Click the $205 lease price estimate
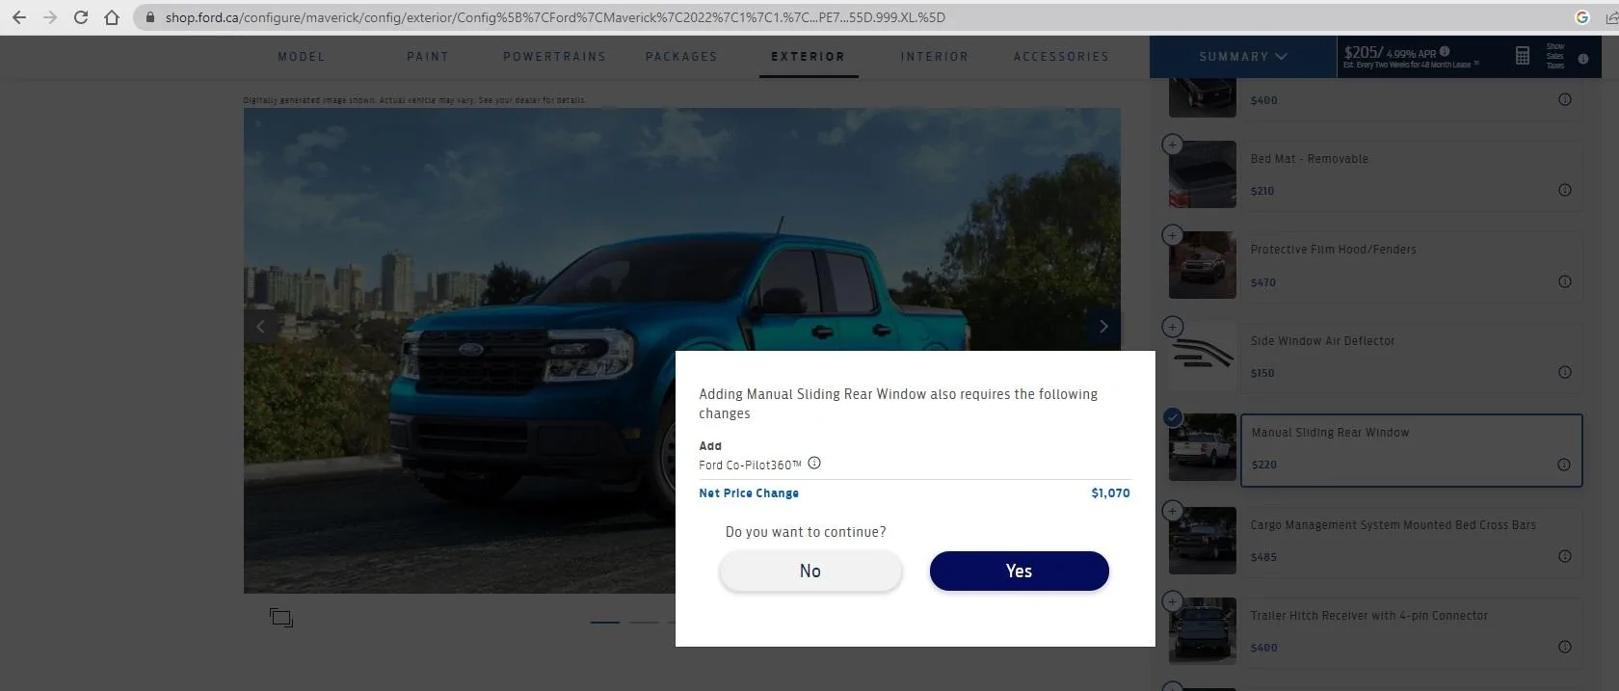 pos(1363,52)
